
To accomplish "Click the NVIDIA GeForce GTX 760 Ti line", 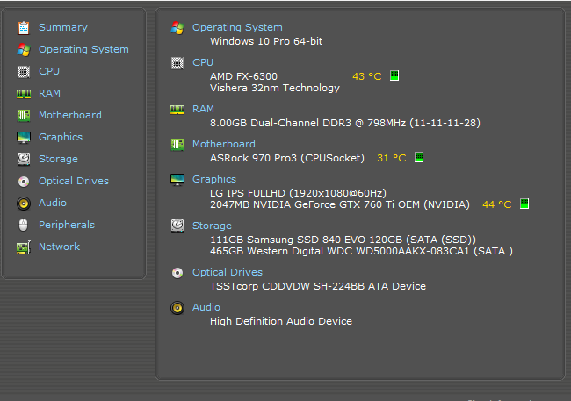I will pos(340,204).
